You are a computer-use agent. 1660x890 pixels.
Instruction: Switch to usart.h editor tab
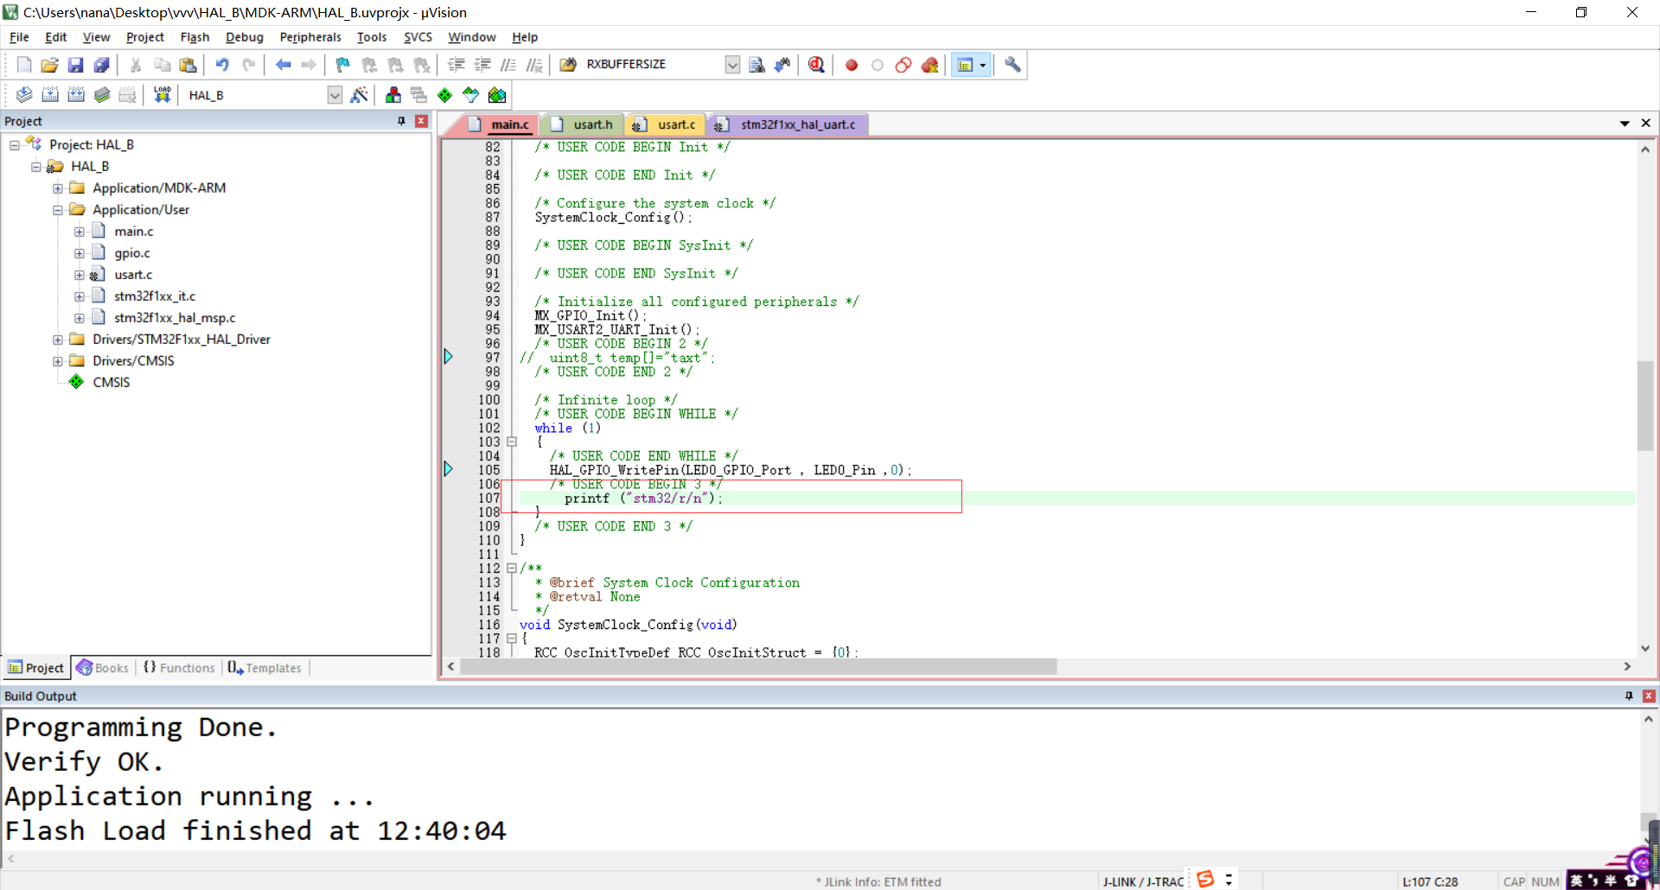(x=582, y=124)
